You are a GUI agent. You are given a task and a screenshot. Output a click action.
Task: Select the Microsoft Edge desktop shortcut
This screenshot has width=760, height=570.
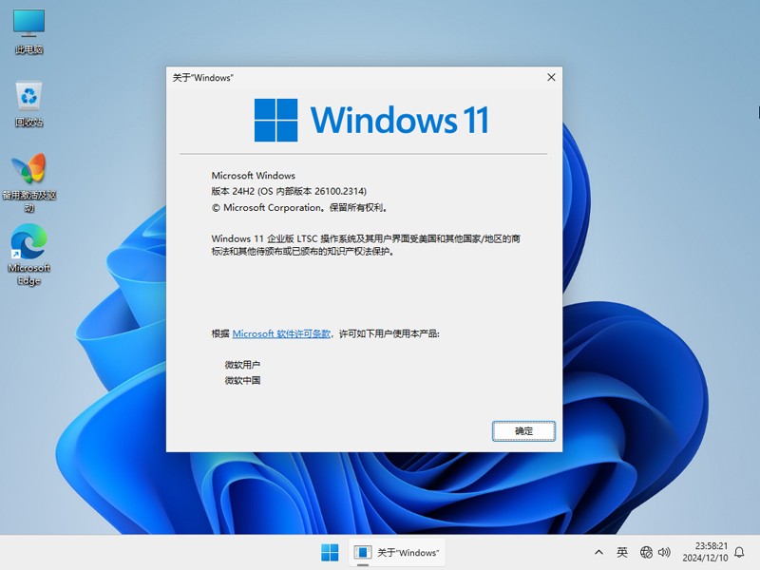(x=29, y=255)
